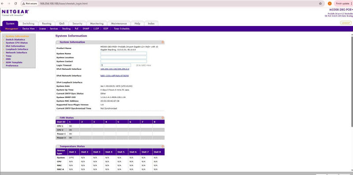Select System Information in the sidebar
Screen dimensions: 353x175
click(17, 36)
